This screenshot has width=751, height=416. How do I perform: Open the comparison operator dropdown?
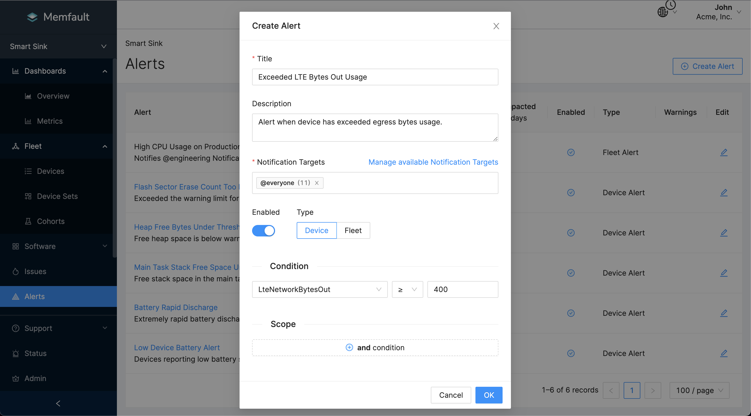point(407,289)
